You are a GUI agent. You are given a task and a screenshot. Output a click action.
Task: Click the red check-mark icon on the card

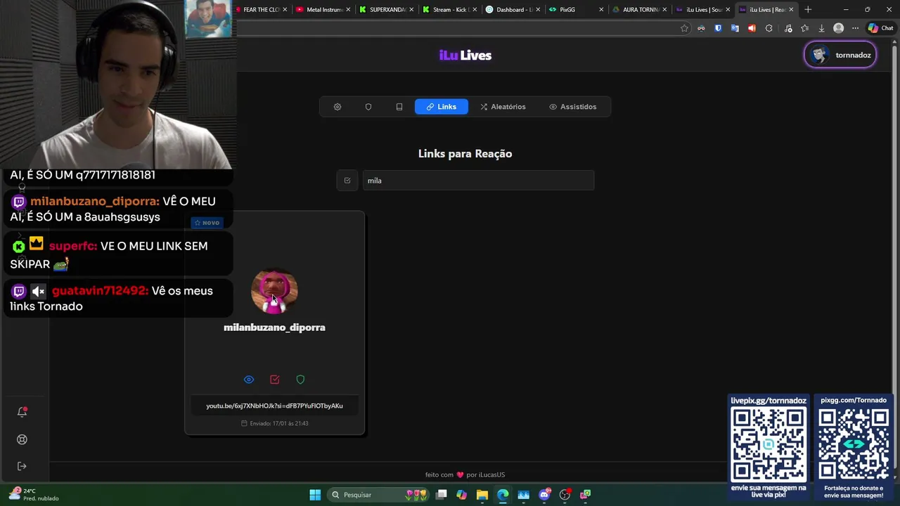coord(275,379)
